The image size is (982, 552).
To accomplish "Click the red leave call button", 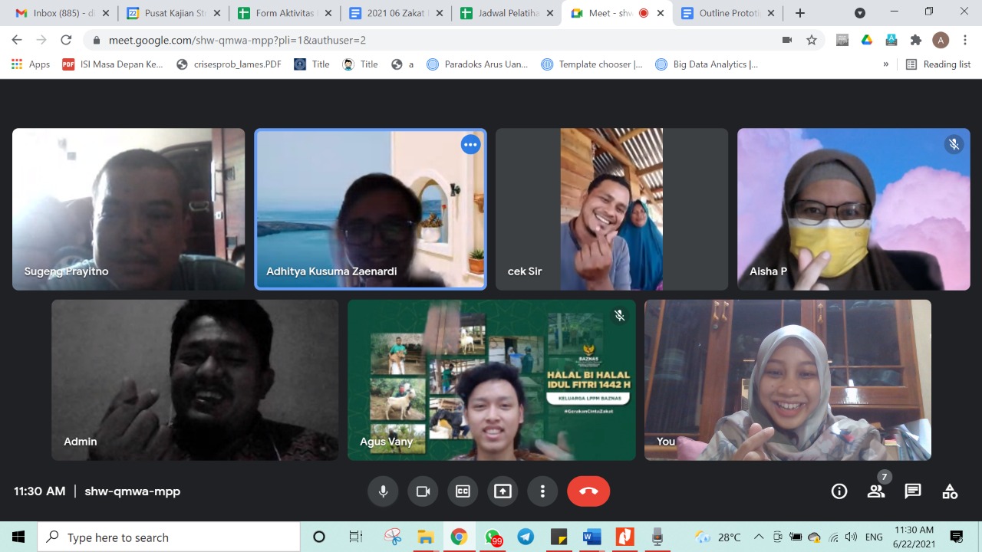I will [588, 491].
